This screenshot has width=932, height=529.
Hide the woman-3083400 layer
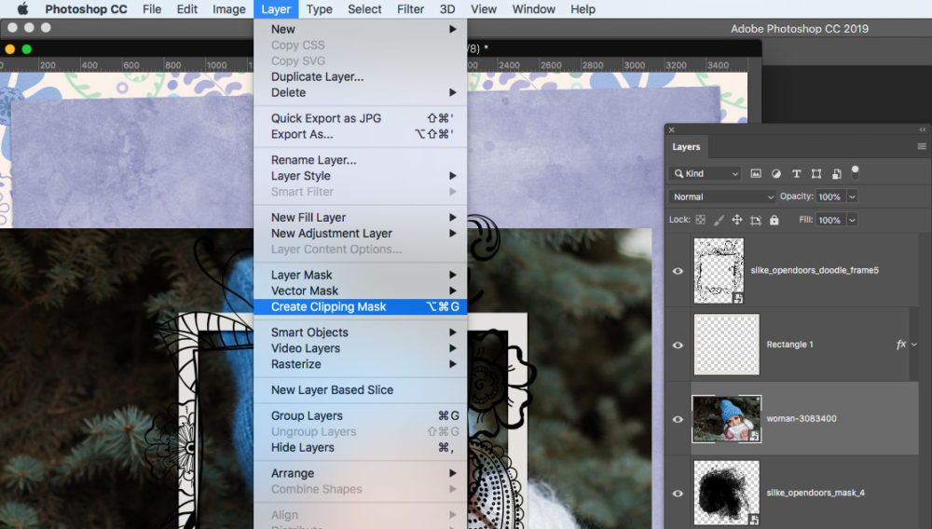(678, 419)
